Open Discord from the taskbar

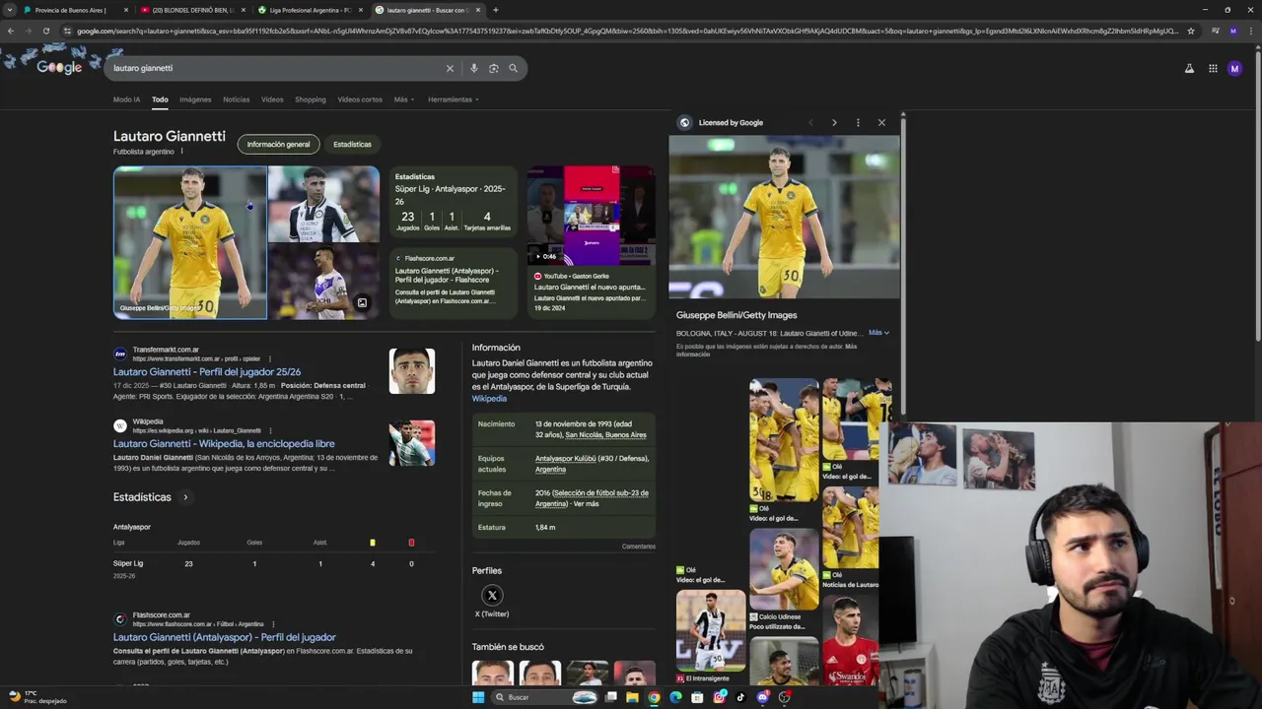pyautogui.click(x=763, y=697)
